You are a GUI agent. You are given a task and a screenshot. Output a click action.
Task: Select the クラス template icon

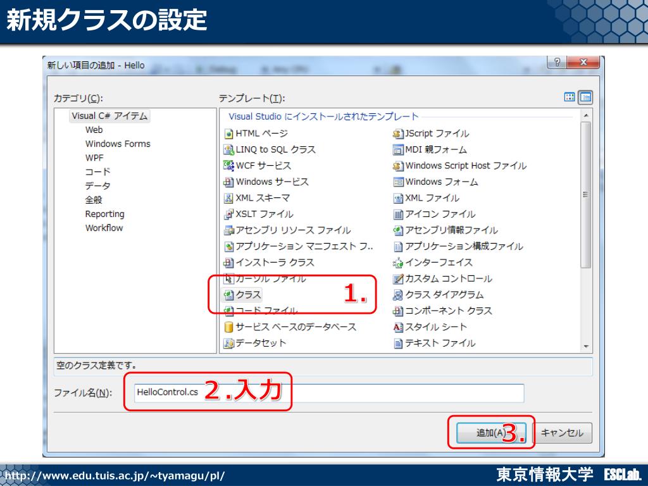click(x=228, y=295)
